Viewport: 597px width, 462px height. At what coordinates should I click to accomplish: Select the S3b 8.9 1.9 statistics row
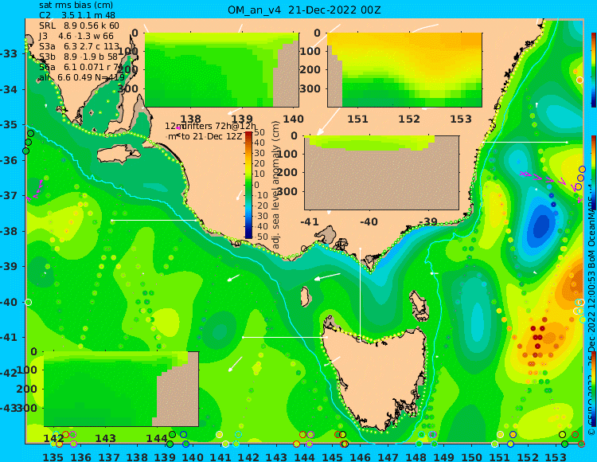click(x=79, y=57)
